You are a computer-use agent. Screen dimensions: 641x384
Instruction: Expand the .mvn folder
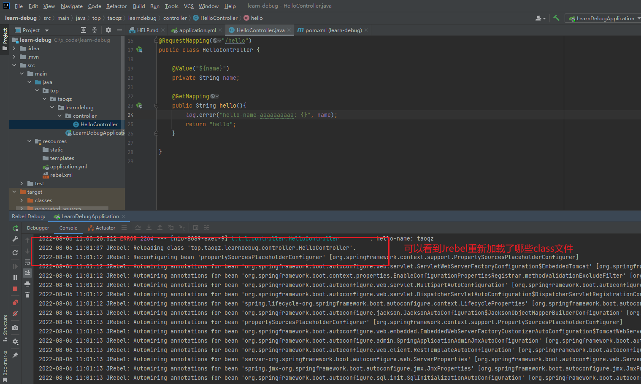pos(14,57)
